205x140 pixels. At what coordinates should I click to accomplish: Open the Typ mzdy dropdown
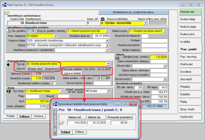pos(62,91)
